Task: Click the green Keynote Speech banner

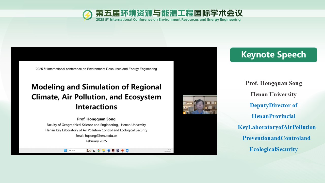Action: tap(273, 55)
